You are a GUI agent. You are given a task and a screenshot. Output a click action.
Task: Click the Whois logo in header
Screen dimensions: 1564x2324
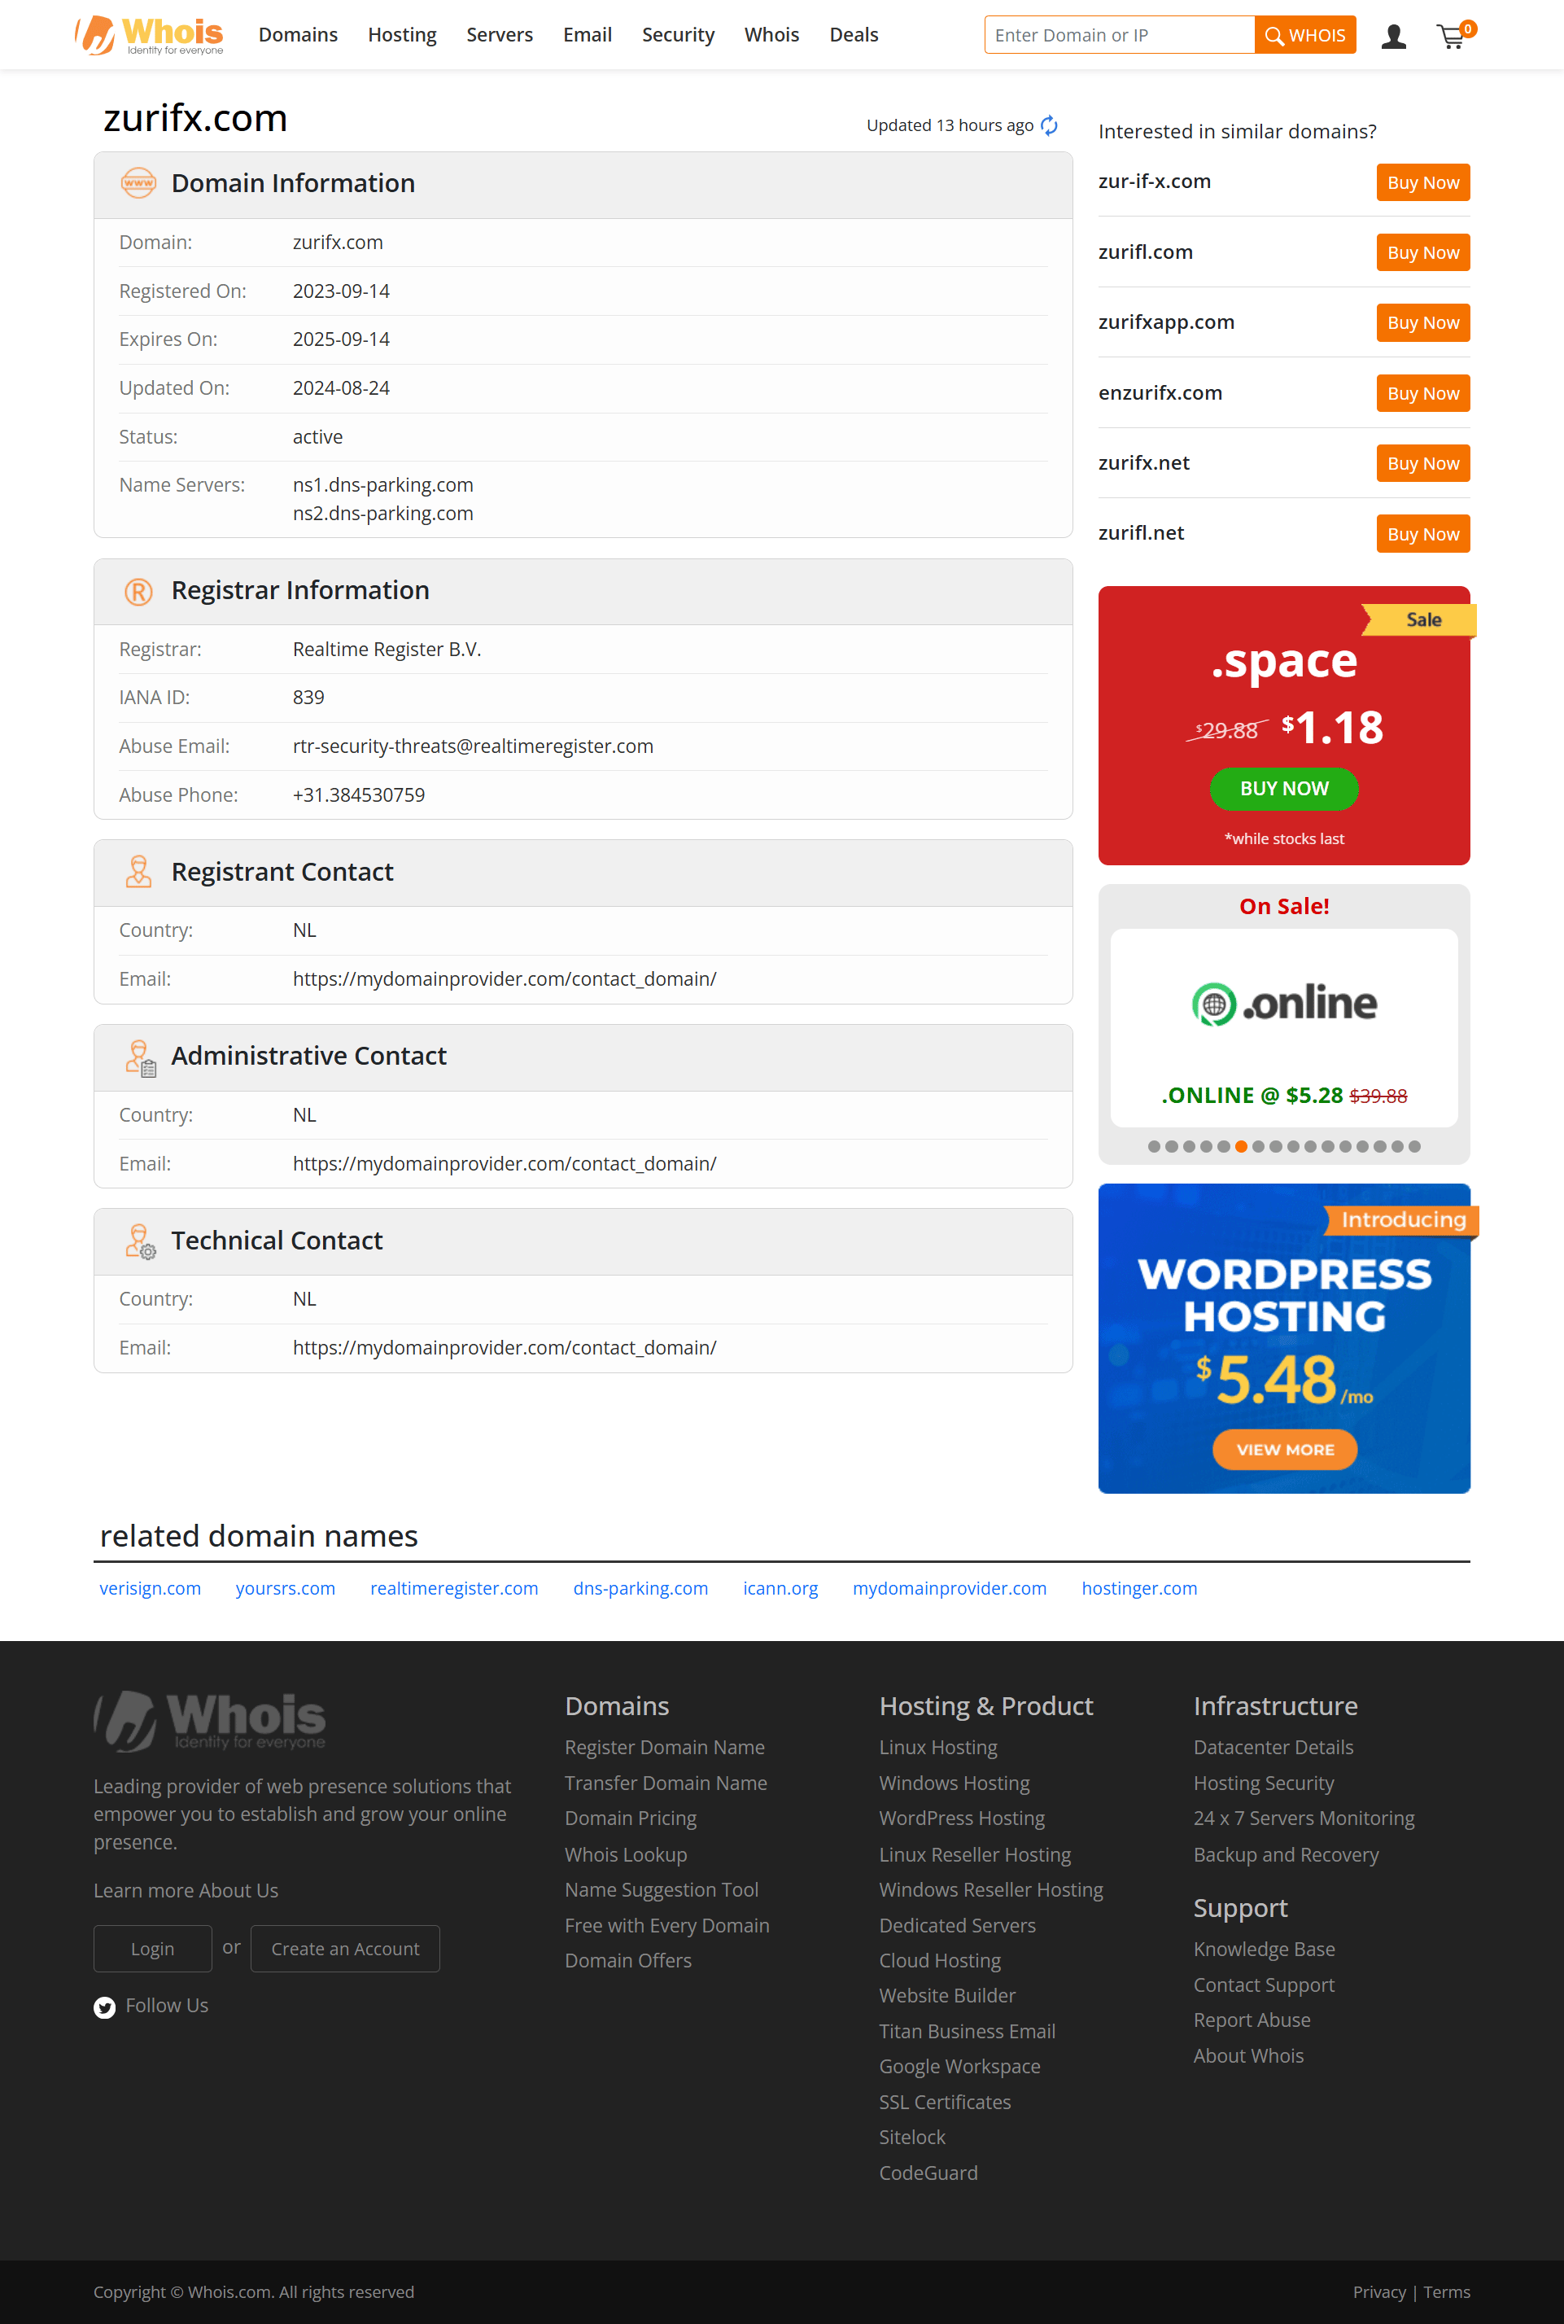[150, 35]
